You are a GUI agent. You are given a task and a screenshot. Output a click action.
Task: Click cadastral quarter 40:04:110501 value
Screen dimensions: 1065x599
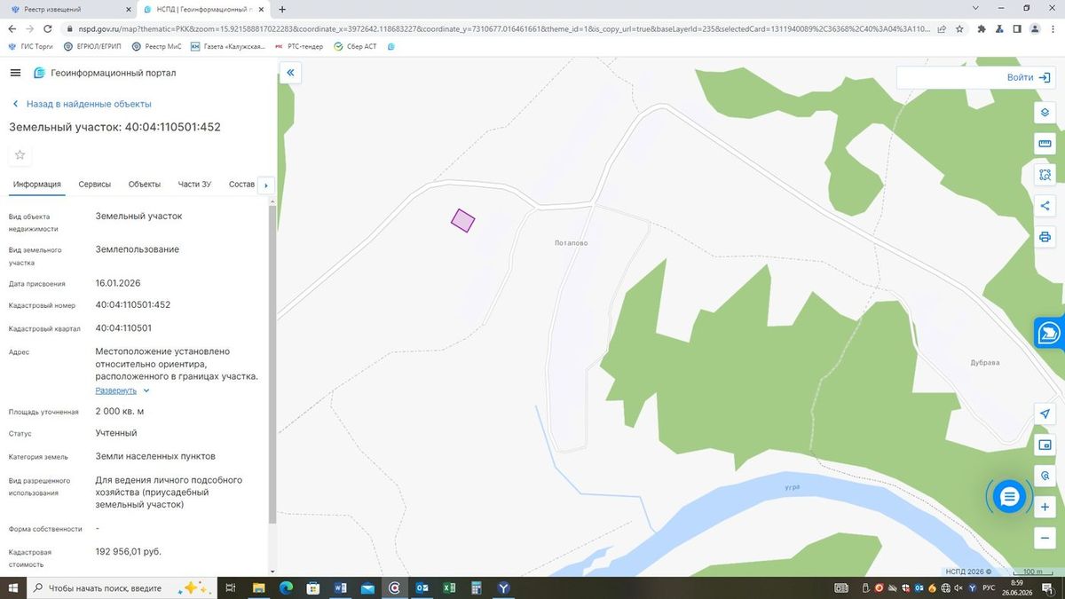[x=123, y=327]
